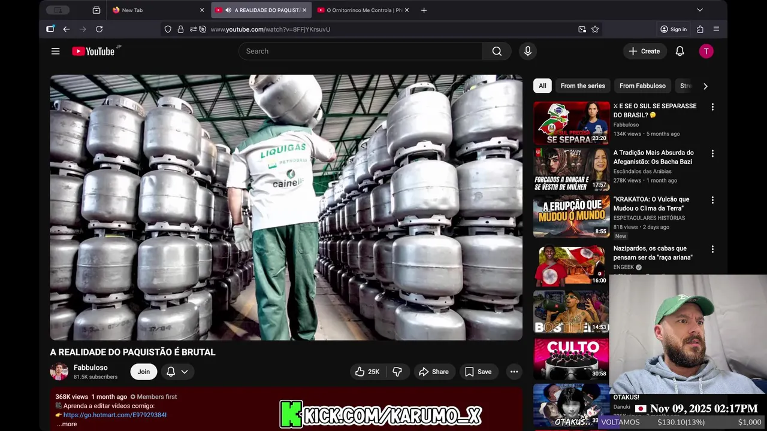Open the Create dropdown button

coord(644,51)
